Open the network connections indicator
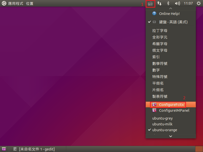Viewport: 203px width, 152px height. [x=159, y=4]
